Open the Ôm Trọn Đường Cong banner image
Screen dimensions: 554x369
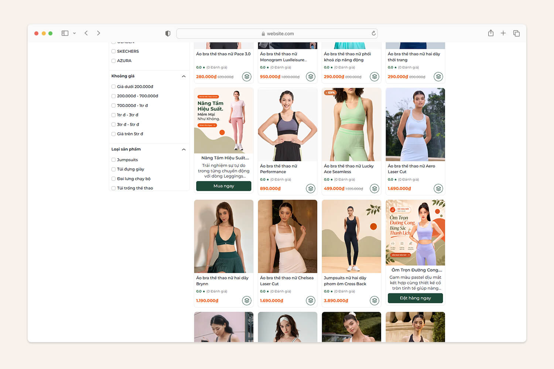coord(415,232)
